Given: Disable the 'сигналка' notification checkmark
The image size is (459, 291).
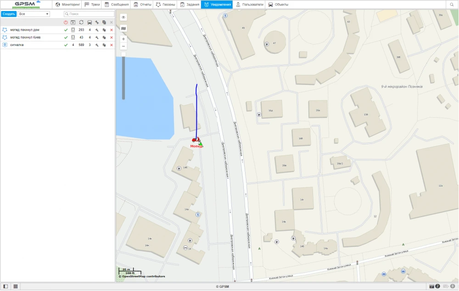Looking at the screenshot, I should pyautogui.click(x=66, y=45).
